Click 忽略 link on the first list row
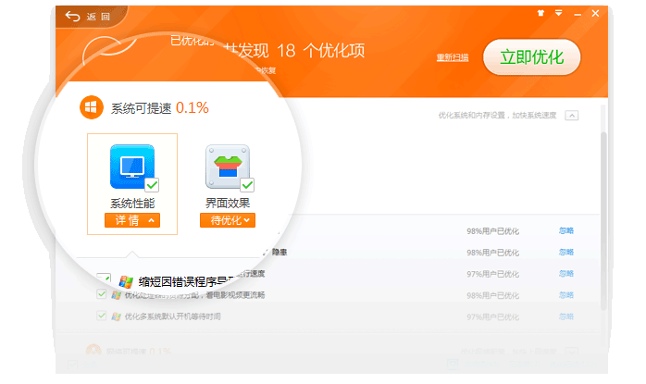Image resolution: width=646 pixels, height=384 pixels. point(566,230)
